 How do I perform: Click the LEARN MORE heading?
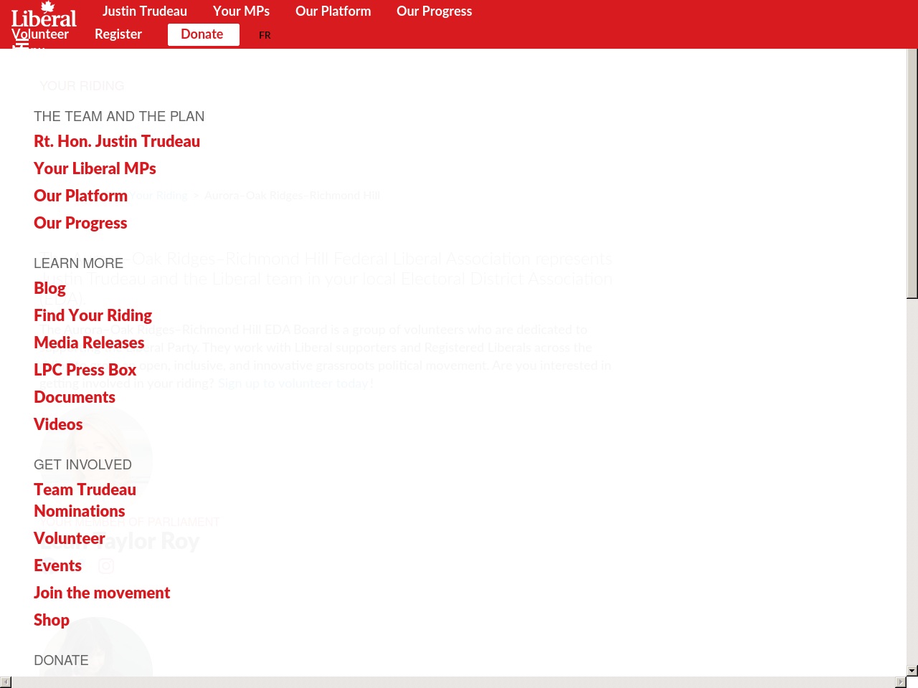(x=78, y=263)
